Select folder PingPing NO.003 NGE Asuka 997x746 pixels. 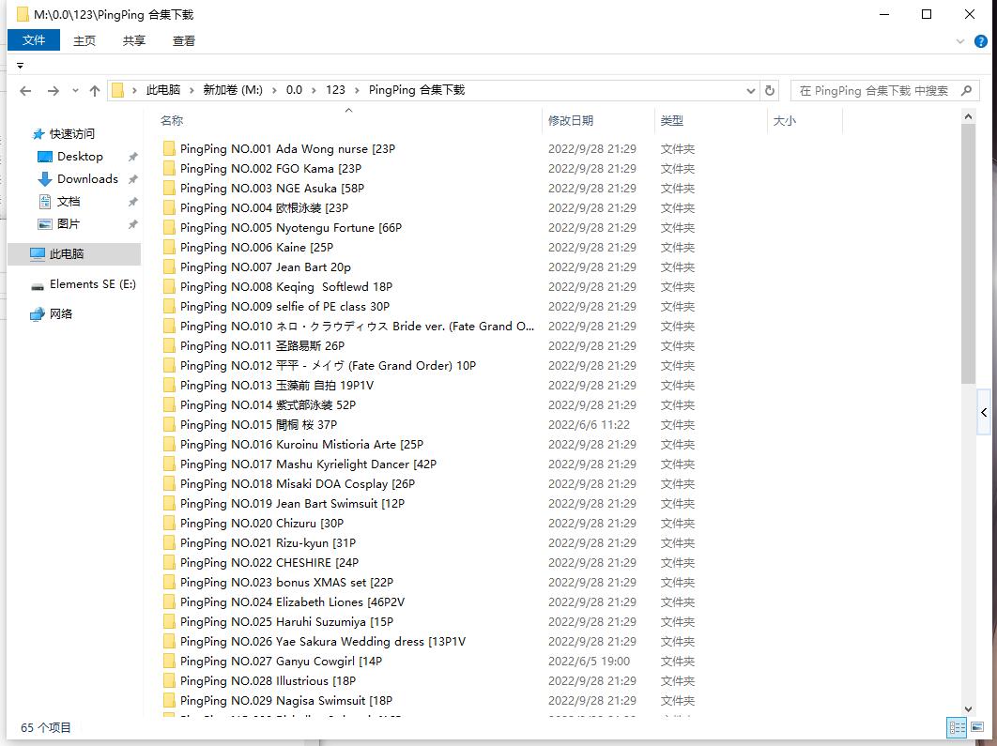tap(271, 188)
